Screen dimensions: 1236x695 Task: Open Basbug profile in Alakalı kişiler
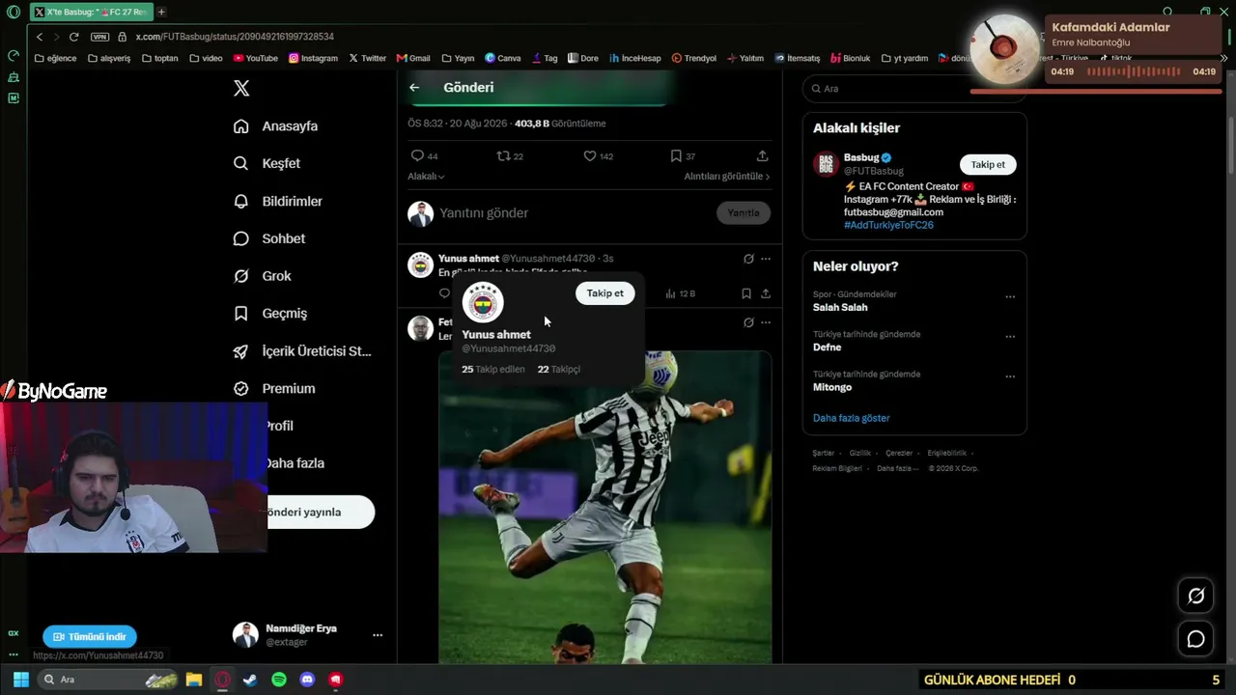(x=861, y=158)
